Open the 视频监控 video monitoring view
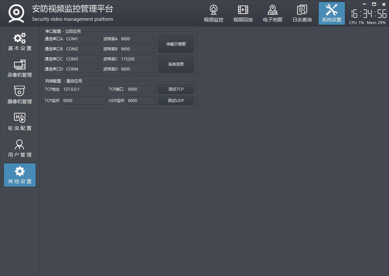This screenshot has width=389, height=276. 213,14
